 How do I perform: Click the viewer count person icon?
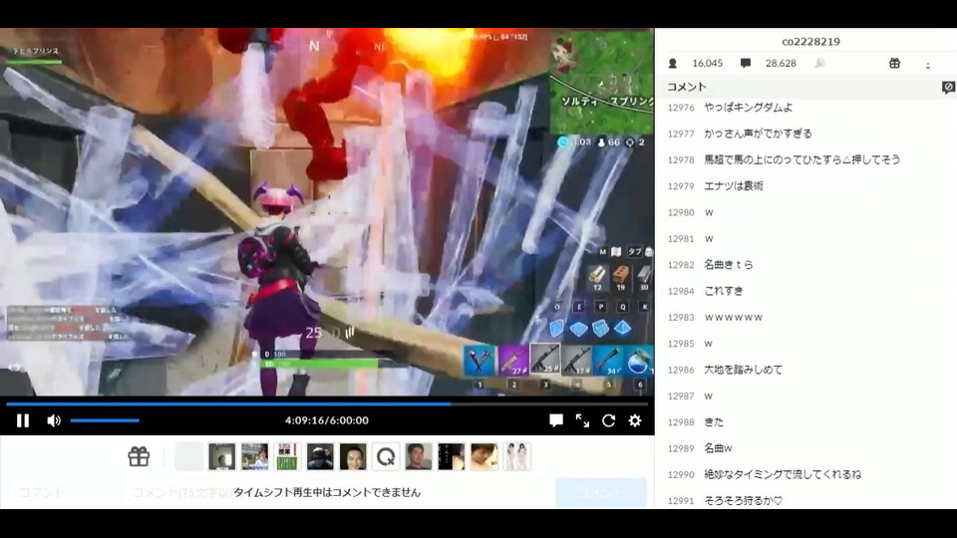tap(673, 63)
